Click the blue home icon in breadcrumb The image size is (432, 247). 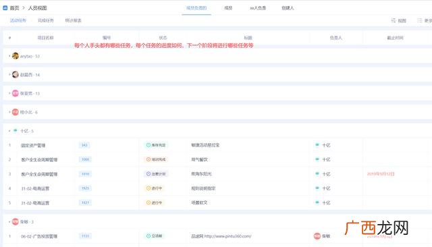point(5,8)
